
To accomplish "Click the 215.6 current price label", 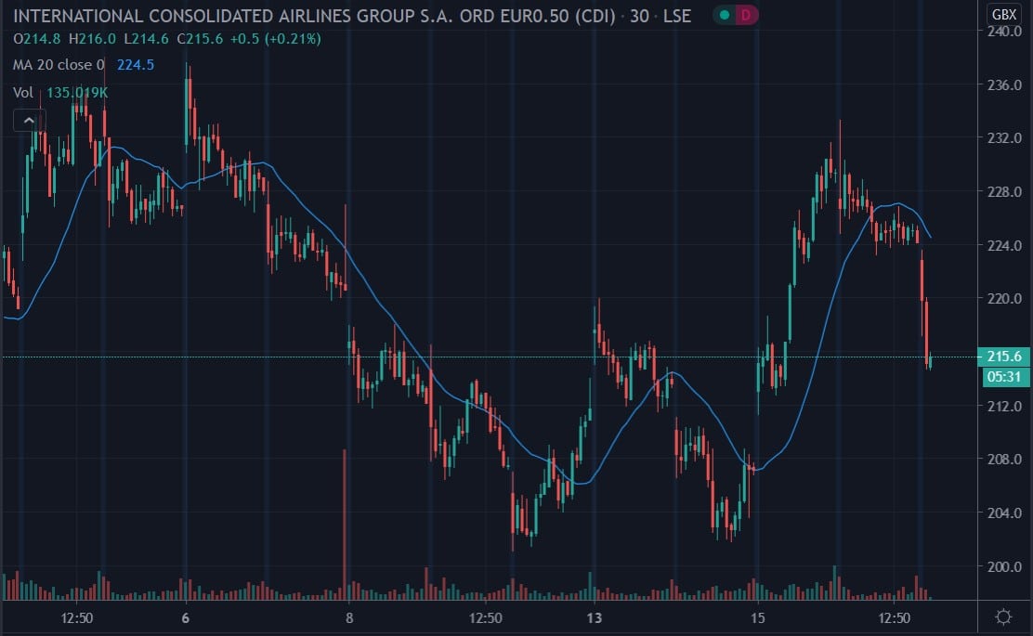I will point(1003,357).
